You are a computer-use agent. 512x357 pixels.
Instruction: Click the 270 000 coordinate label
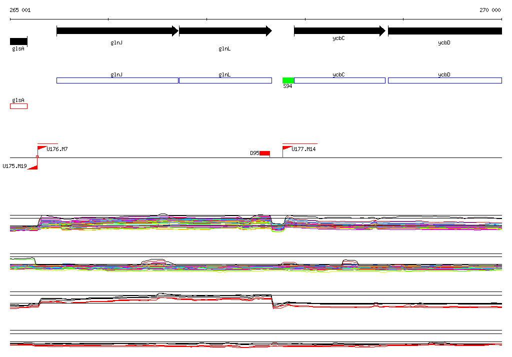(x=490, y=10)
